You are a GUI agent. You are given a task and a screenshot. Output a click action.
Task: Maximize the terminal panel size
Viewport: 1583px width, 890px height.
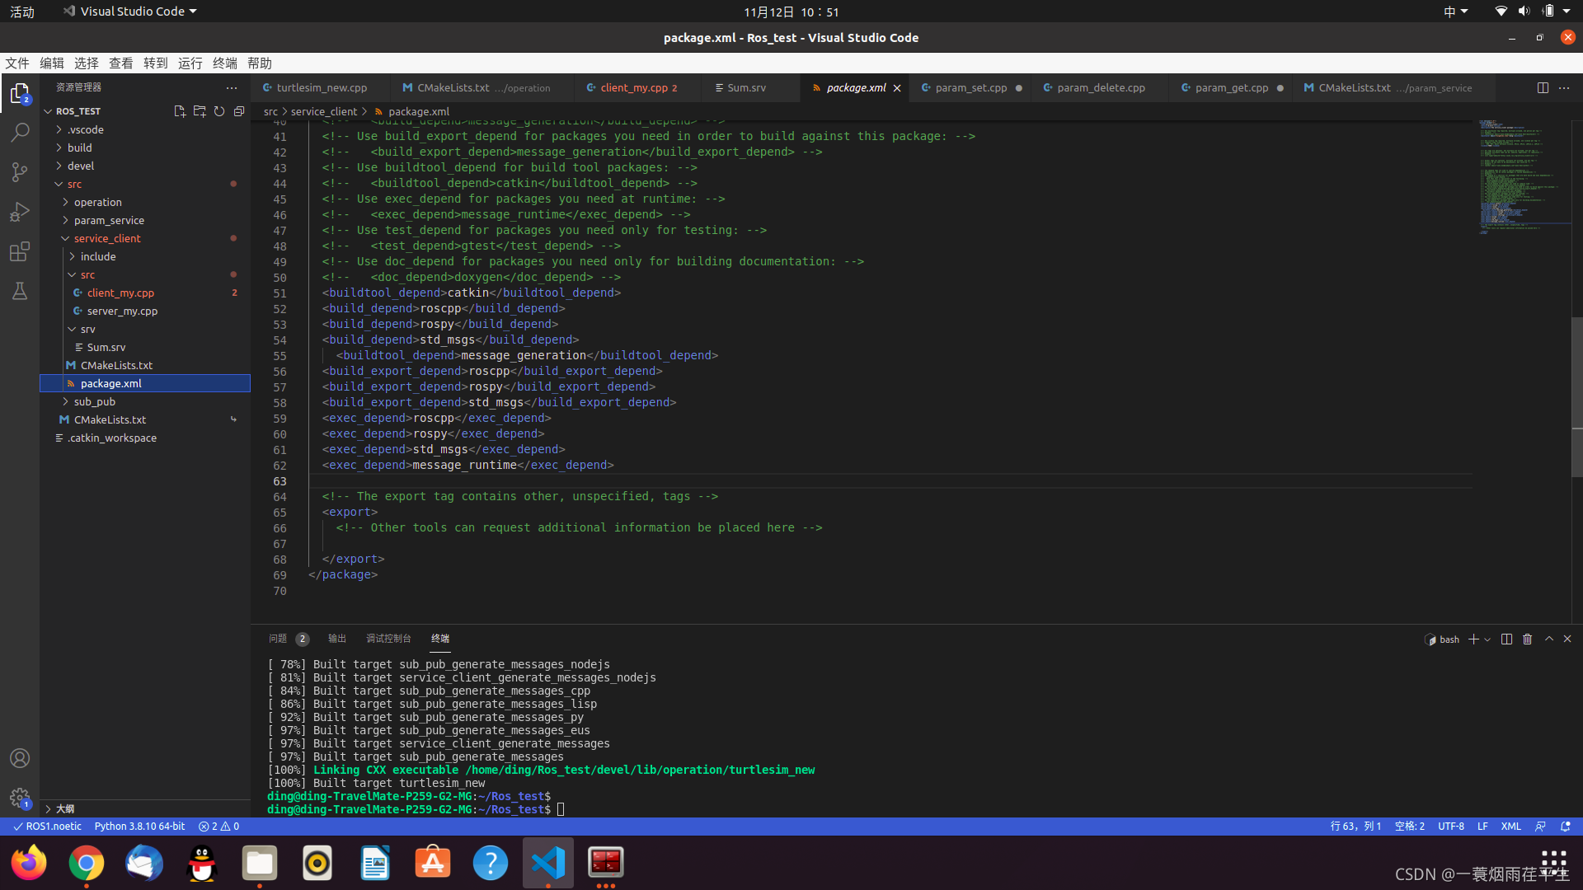pos(1549,639)
